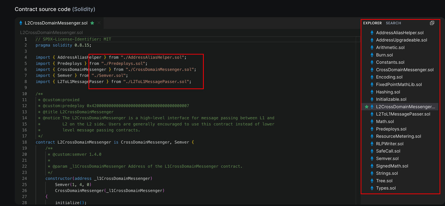Open Predeploys.sol in the explorer
The width and height of the screenshot is (445, 206).
pos(391,129)
